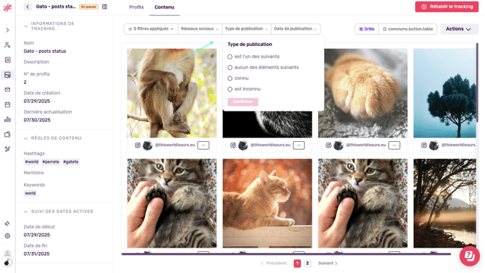Switch to the Profils tab
The height and width of the screenshot is (273, 485).
coord(137,7)
